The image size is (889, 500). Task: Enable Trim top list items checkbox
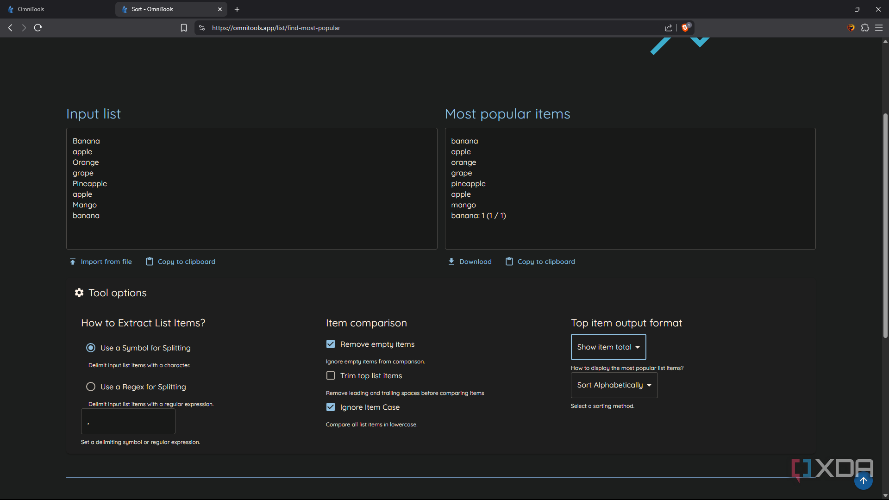(x=331, y=375)
